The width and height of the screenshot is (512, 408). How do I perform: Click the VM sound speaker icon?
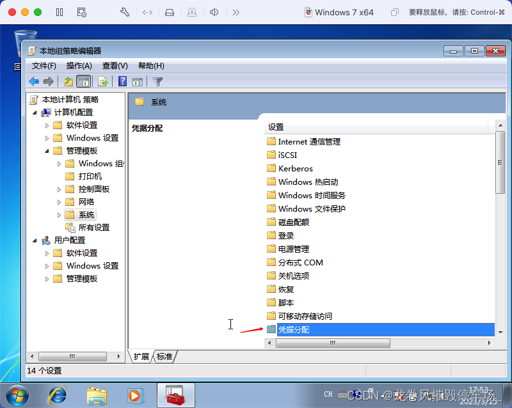[x=214, y=12]
